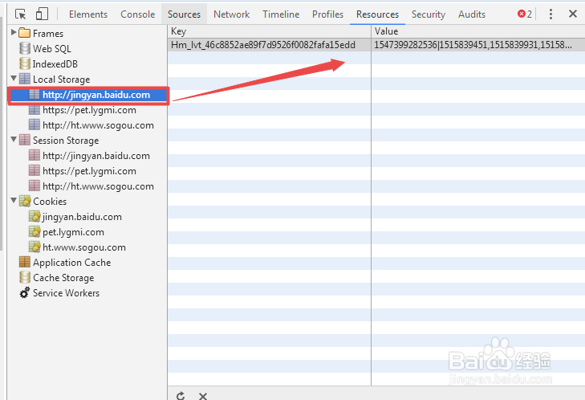The width and height of the screenshot is (585, 400).
Task: Toggle the device mode icon
Action: 42,14
